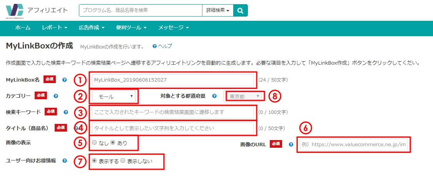Expand the 便利ツール menu
The height and width of the screenshot is (177, 433).
131,28
